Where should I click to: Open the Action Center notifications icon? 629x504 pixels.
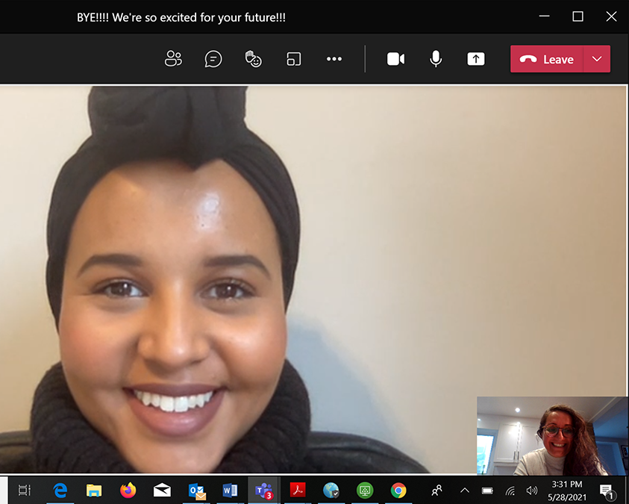607,491
